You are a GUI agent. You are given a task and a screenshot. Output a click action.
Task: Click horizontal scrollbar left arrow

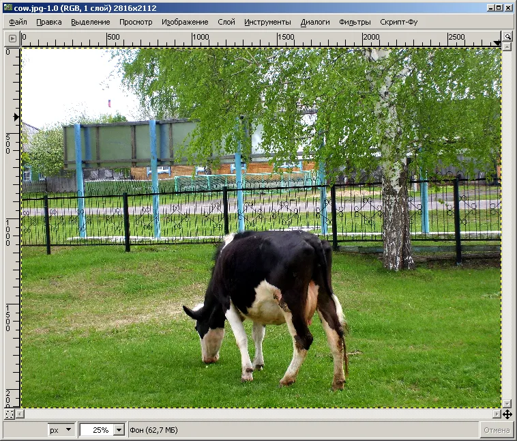20,414
